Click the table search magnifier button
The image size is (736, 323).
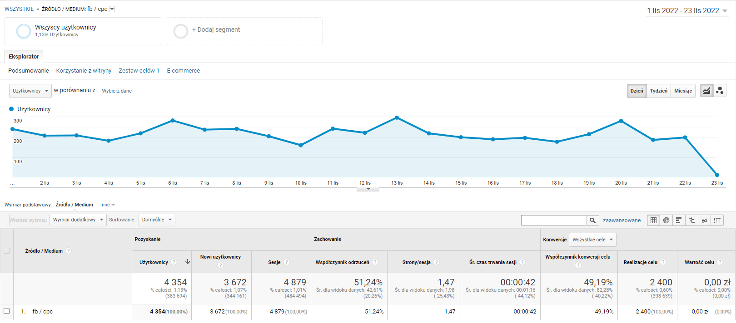(592, 220)
